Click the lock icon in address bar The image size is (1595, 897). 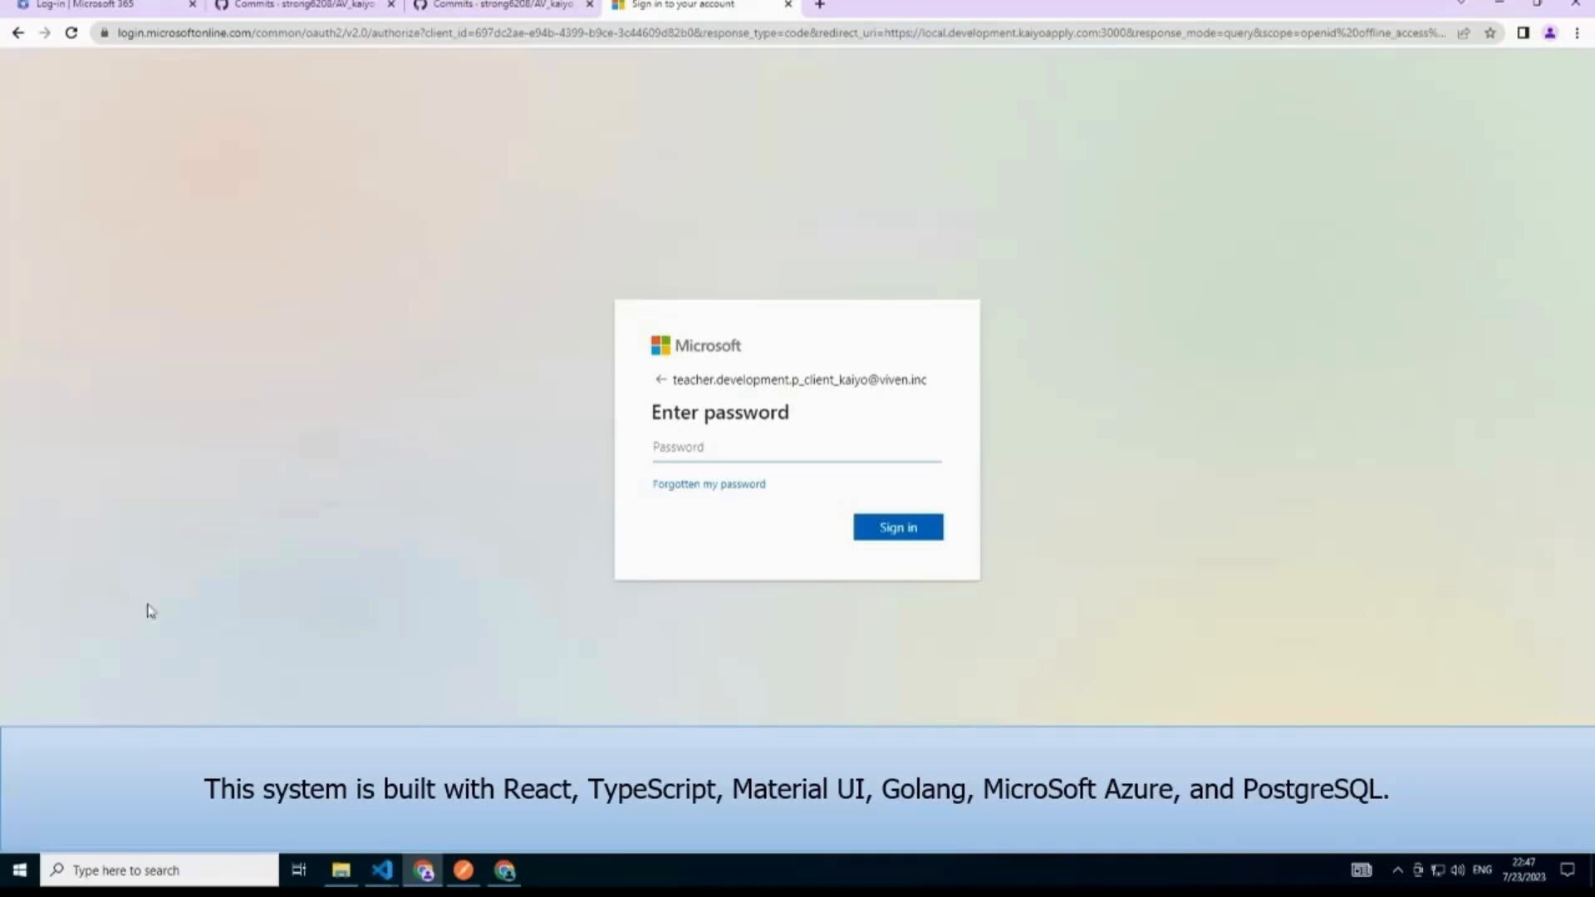tap(104, 33)
